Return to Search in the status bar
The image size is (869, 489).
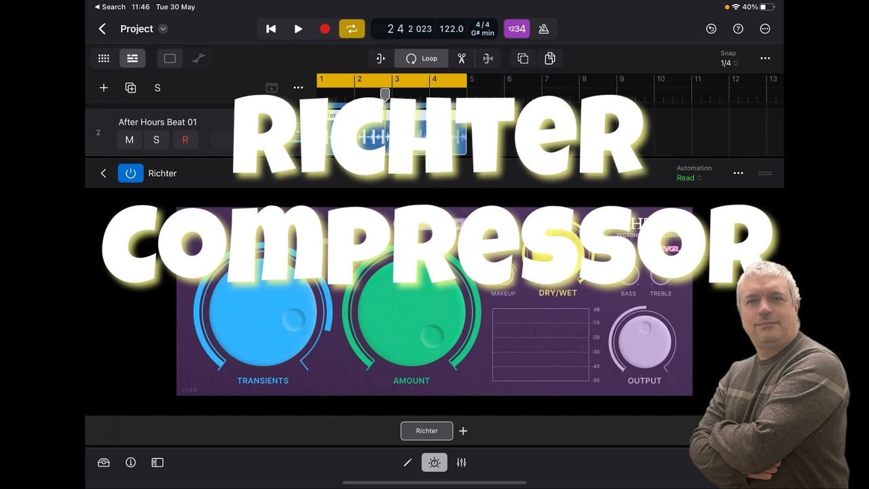coord(110,7)
